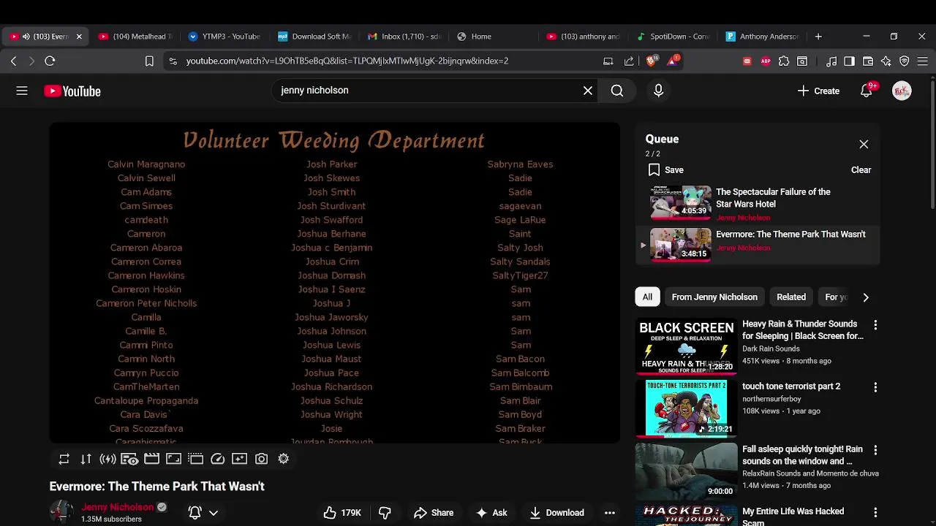Screen dimensions: 936x526
Task: Close the Queue panel
Action: pyautogui.click(x=864, y=144)
